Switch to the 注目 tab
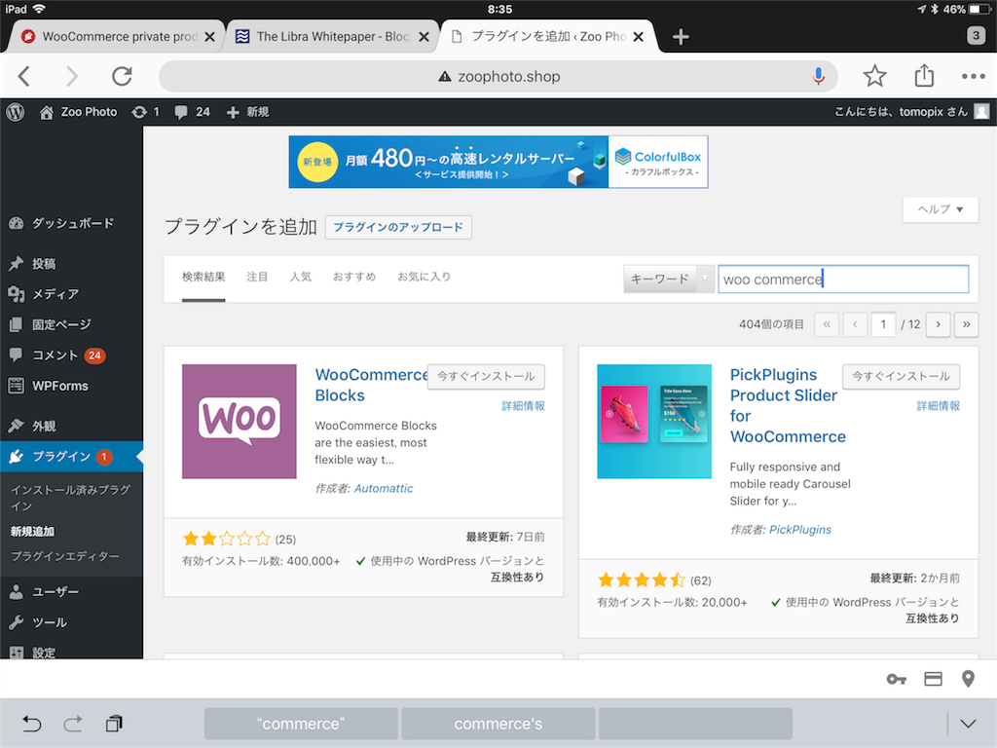 click(x=257, y=277)
